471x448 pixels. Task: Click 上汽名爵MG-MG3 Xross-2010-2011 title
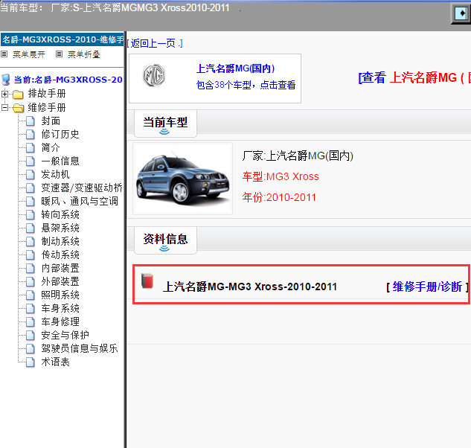tap(250, 287)
